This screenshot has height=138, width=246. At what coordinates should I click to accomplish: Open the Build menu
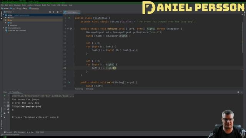(44, 5)
